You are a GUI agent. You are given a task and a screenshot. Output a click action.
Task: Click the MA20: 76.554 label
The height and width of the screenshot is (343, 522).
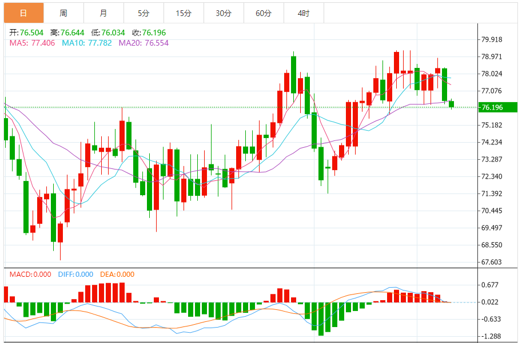[144, 43]
